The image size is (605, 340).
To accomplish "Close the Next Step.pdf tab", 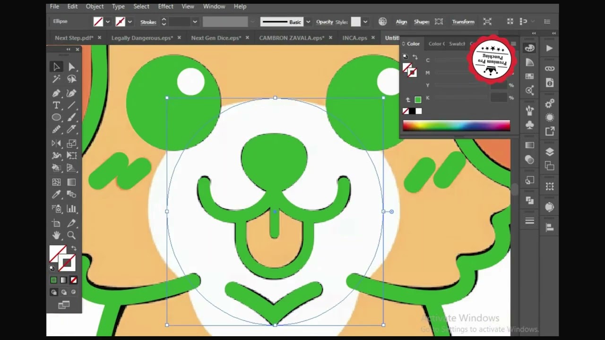I will pyautogui.click(x=100, y=38).
